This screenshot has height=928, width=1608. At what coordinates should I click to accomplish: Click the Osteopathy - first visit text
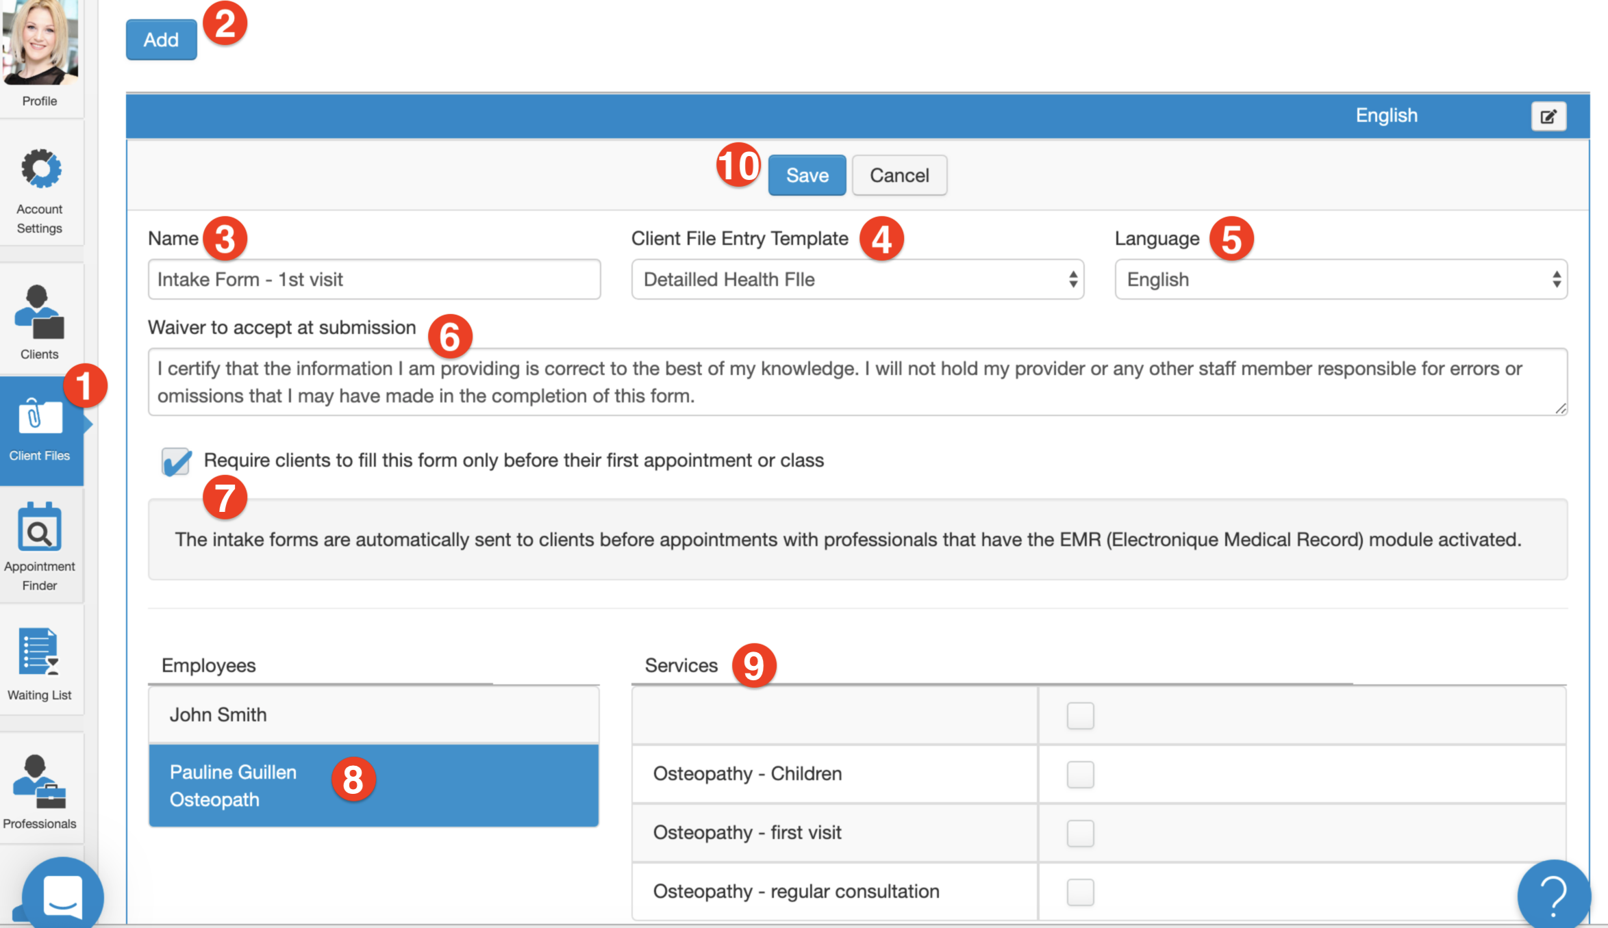click(x=747, y=833)
